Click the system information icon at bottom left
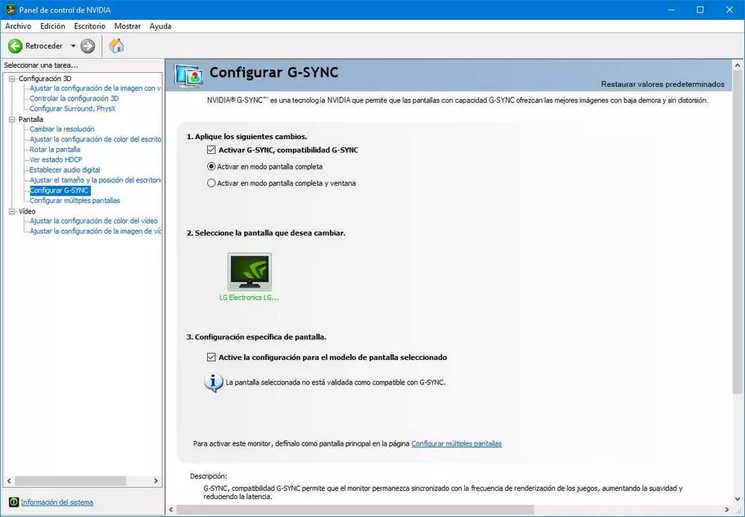 click(13, 502)
